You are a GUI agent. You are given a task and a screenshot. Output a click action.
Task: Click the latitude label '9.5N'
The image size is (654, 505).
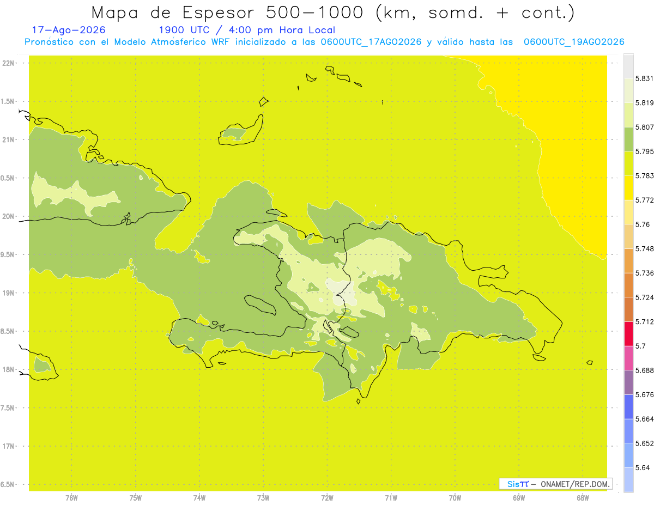pos(7,254)
